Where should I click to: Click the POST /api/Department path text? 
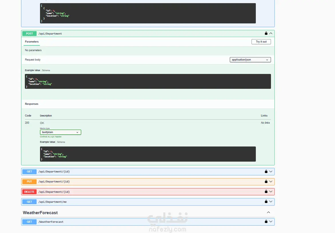click(x=50, y=34)
